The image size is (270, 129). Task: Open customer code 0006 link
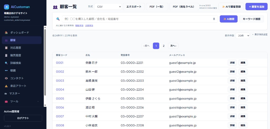(x=60, y=107)
